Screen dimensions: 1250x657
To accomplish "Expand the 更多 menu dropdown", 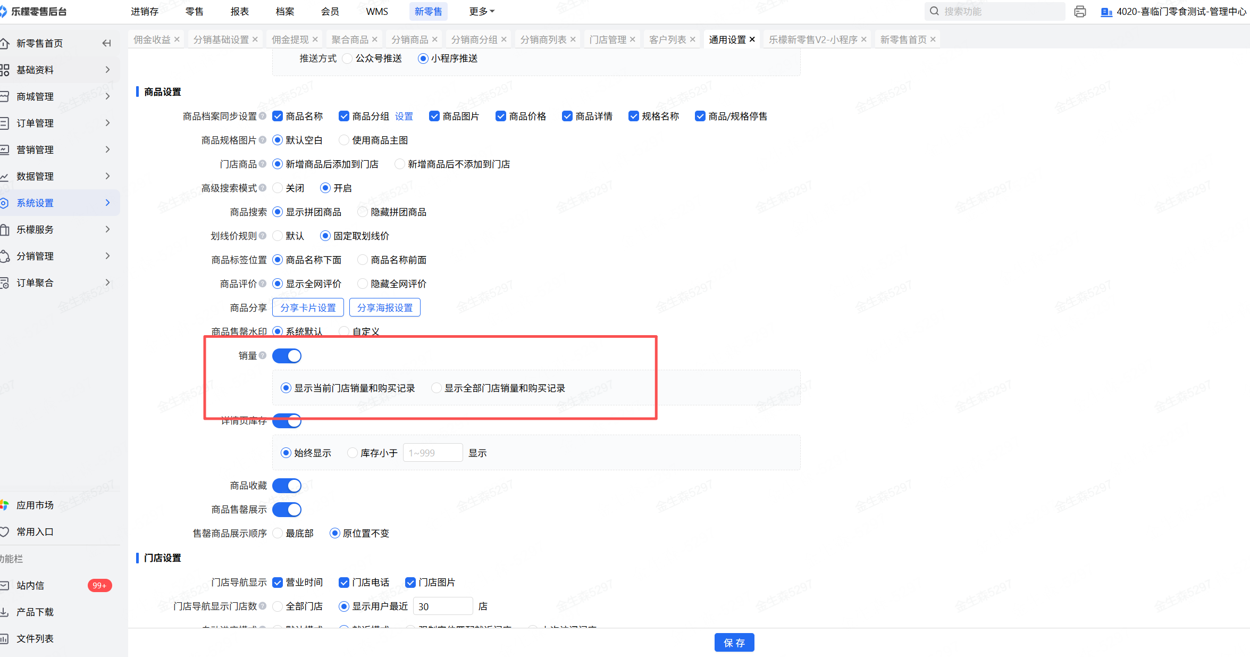I will pyautogui.click(x=482, y=11).
